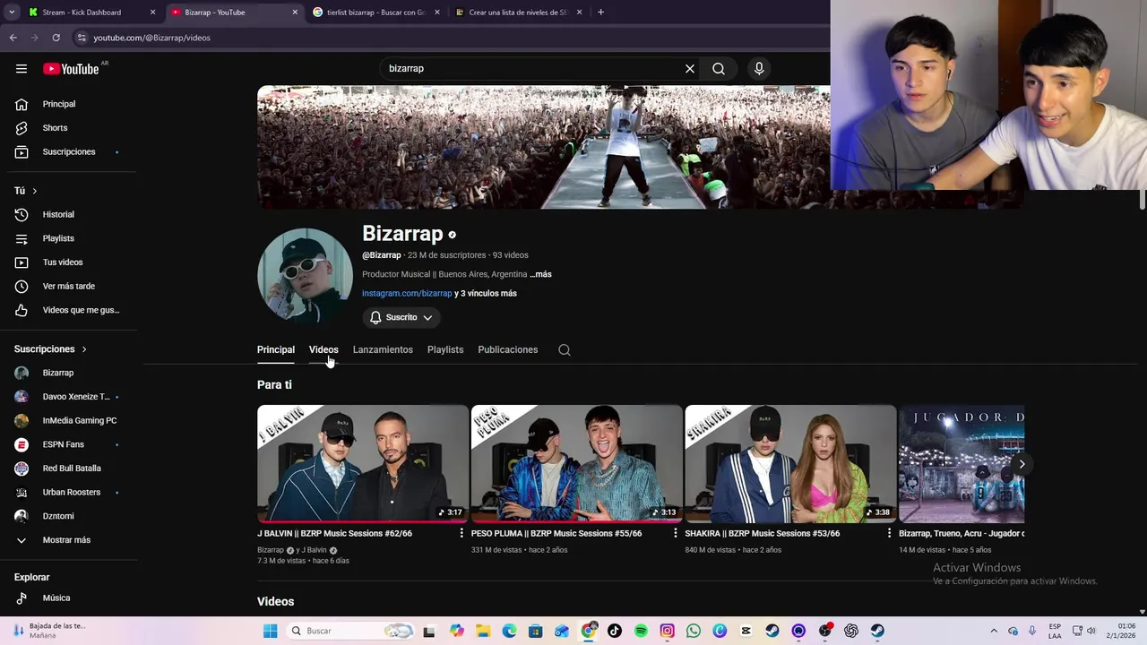
Task: Open Instagram from the taskbar
Action: click(x=667, y=631)
